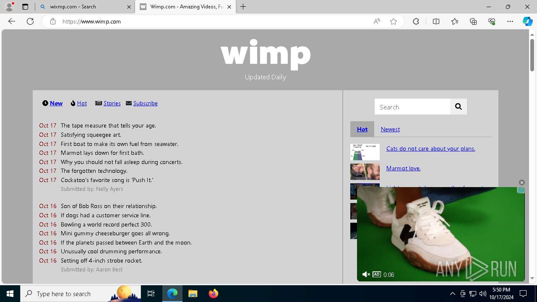Switch to wixmp.com Search tab

point(85,7)
